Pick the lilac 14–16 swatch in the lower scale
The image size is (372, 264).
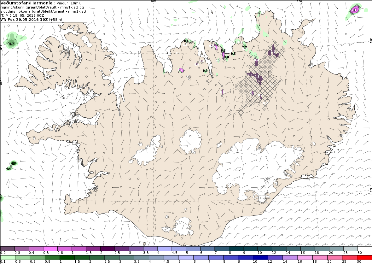click(x=290, y=258)
